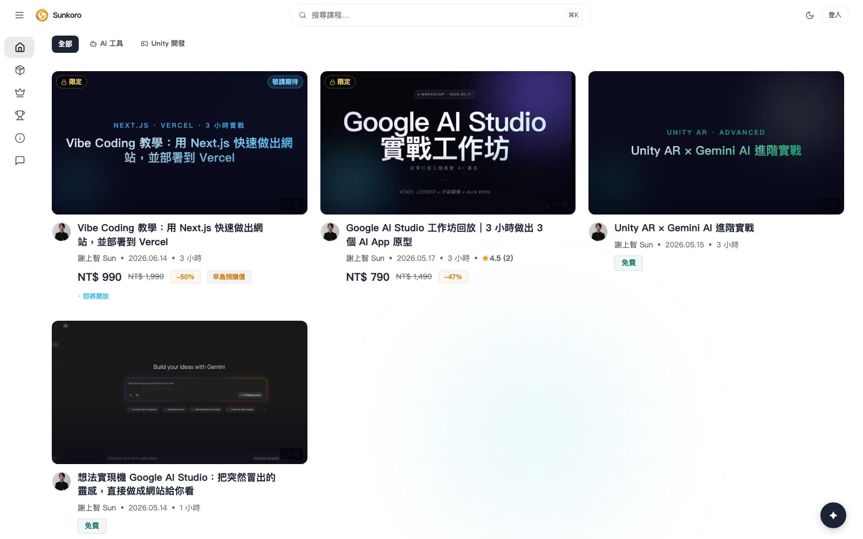Click the 免費 tag on 想法實現機 card
863x539 pixels.
coord(92,526)
